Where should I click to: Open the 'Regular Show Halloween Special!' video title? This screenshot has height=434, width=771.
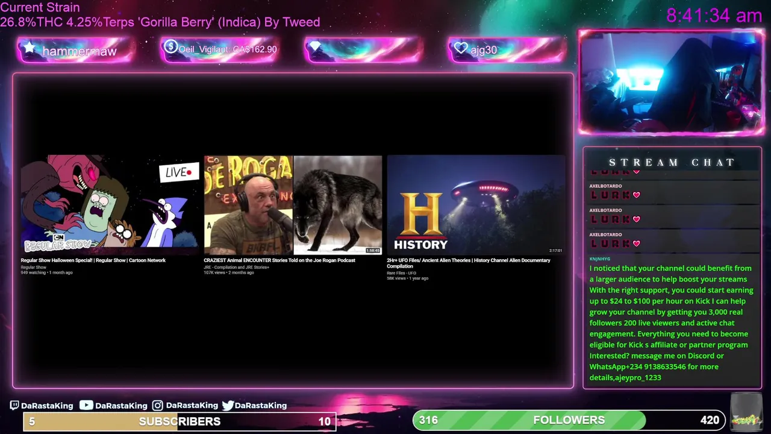(93, 260)
